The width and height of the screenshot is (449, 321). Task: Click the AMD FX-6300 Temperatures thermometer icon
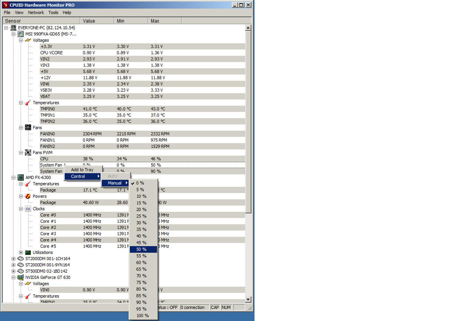[x=28, y=184]
